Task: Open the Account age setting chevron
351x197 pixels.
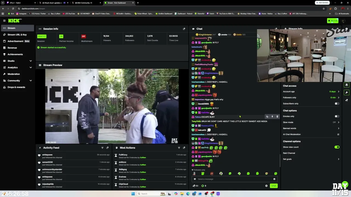Action: click(338, 92)
